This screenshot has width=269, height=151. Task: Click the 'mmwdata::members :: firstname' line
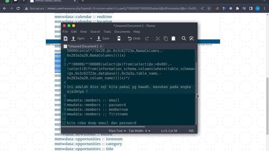point(97,114)
